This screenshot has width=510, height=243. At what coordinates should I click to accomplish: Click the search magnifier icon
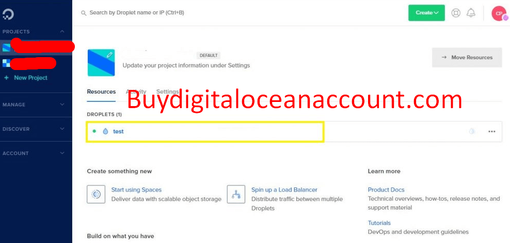pyautogui.click(x=84, y=13)
